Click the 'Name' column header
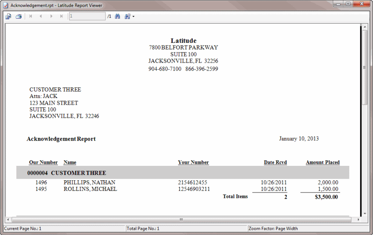 tap(70, 162)
